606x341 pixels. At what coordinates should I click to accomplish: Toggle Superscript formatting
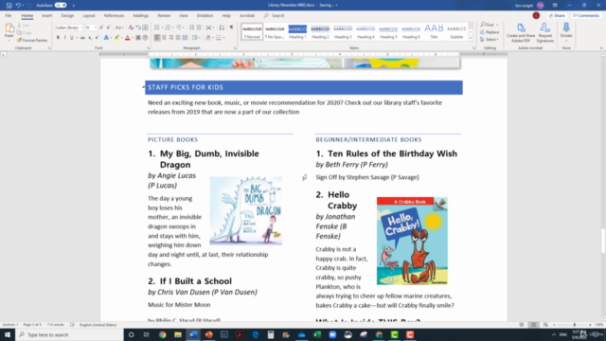tap(97, 38)
